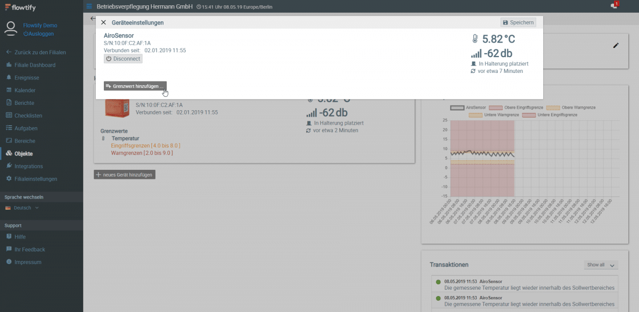This screenshot has height=312, width=639.
Task: Open Filiale Dashboard in sidebar
Action: 35,65
